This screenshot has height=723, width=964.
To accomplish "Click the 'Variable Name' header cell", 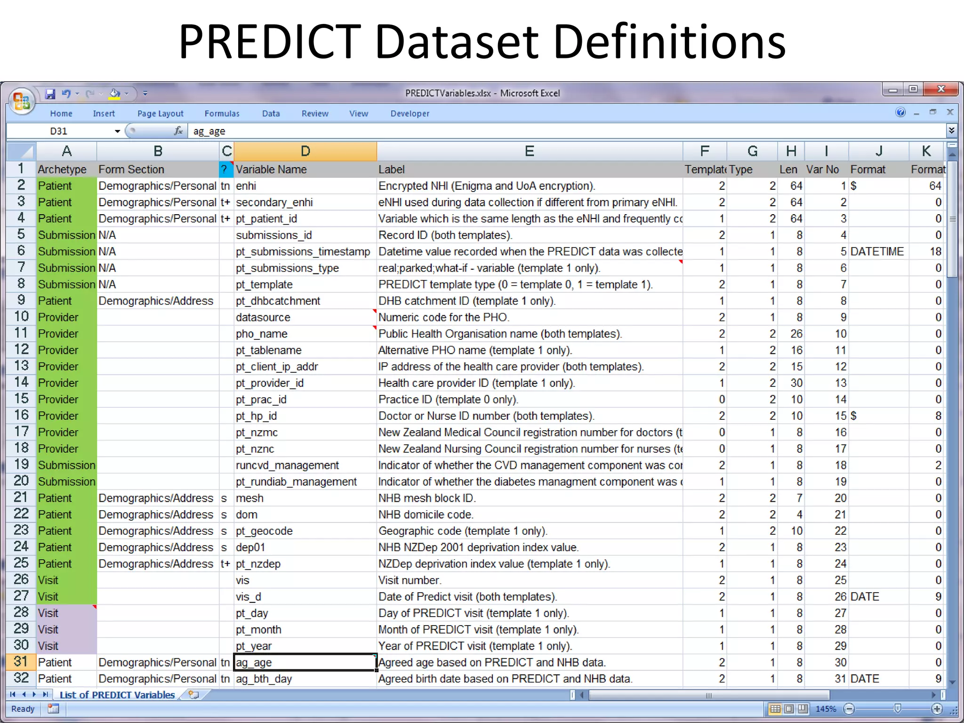I will pos(305,169).
